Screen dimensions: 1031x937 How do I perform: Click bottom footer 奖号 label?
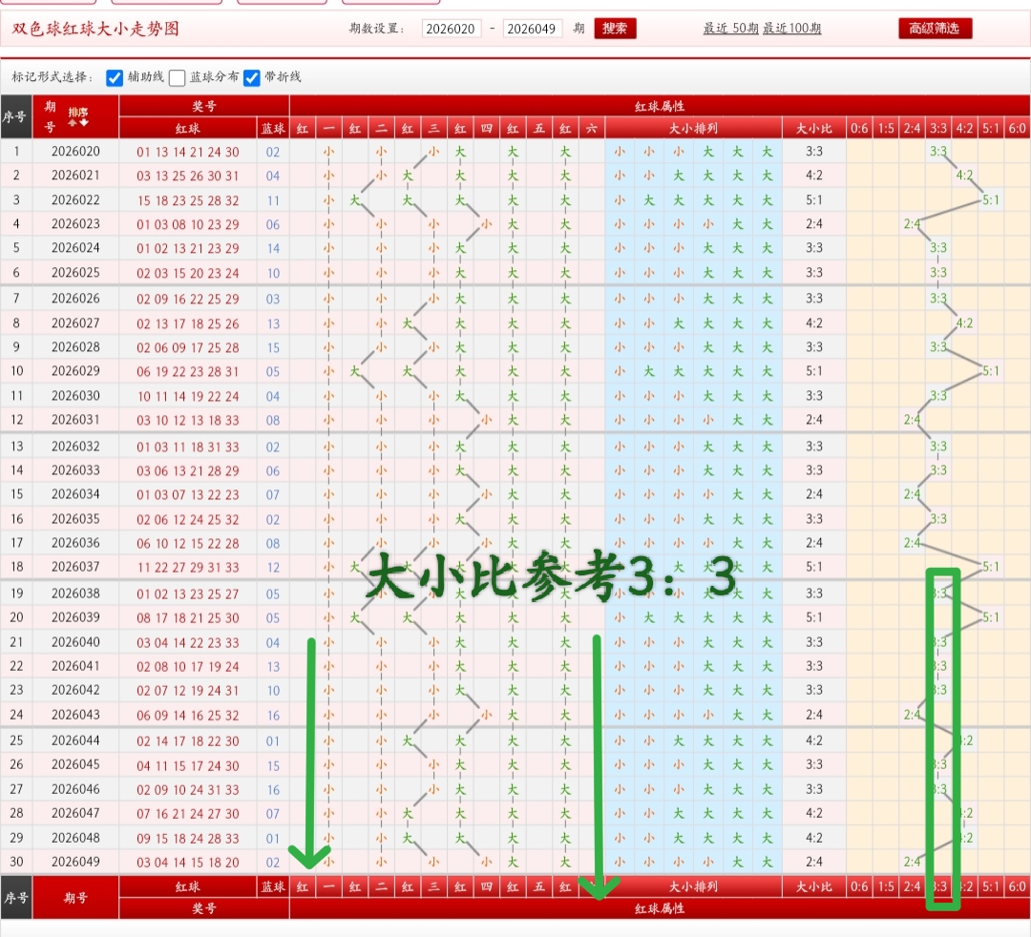click(204, 908)
